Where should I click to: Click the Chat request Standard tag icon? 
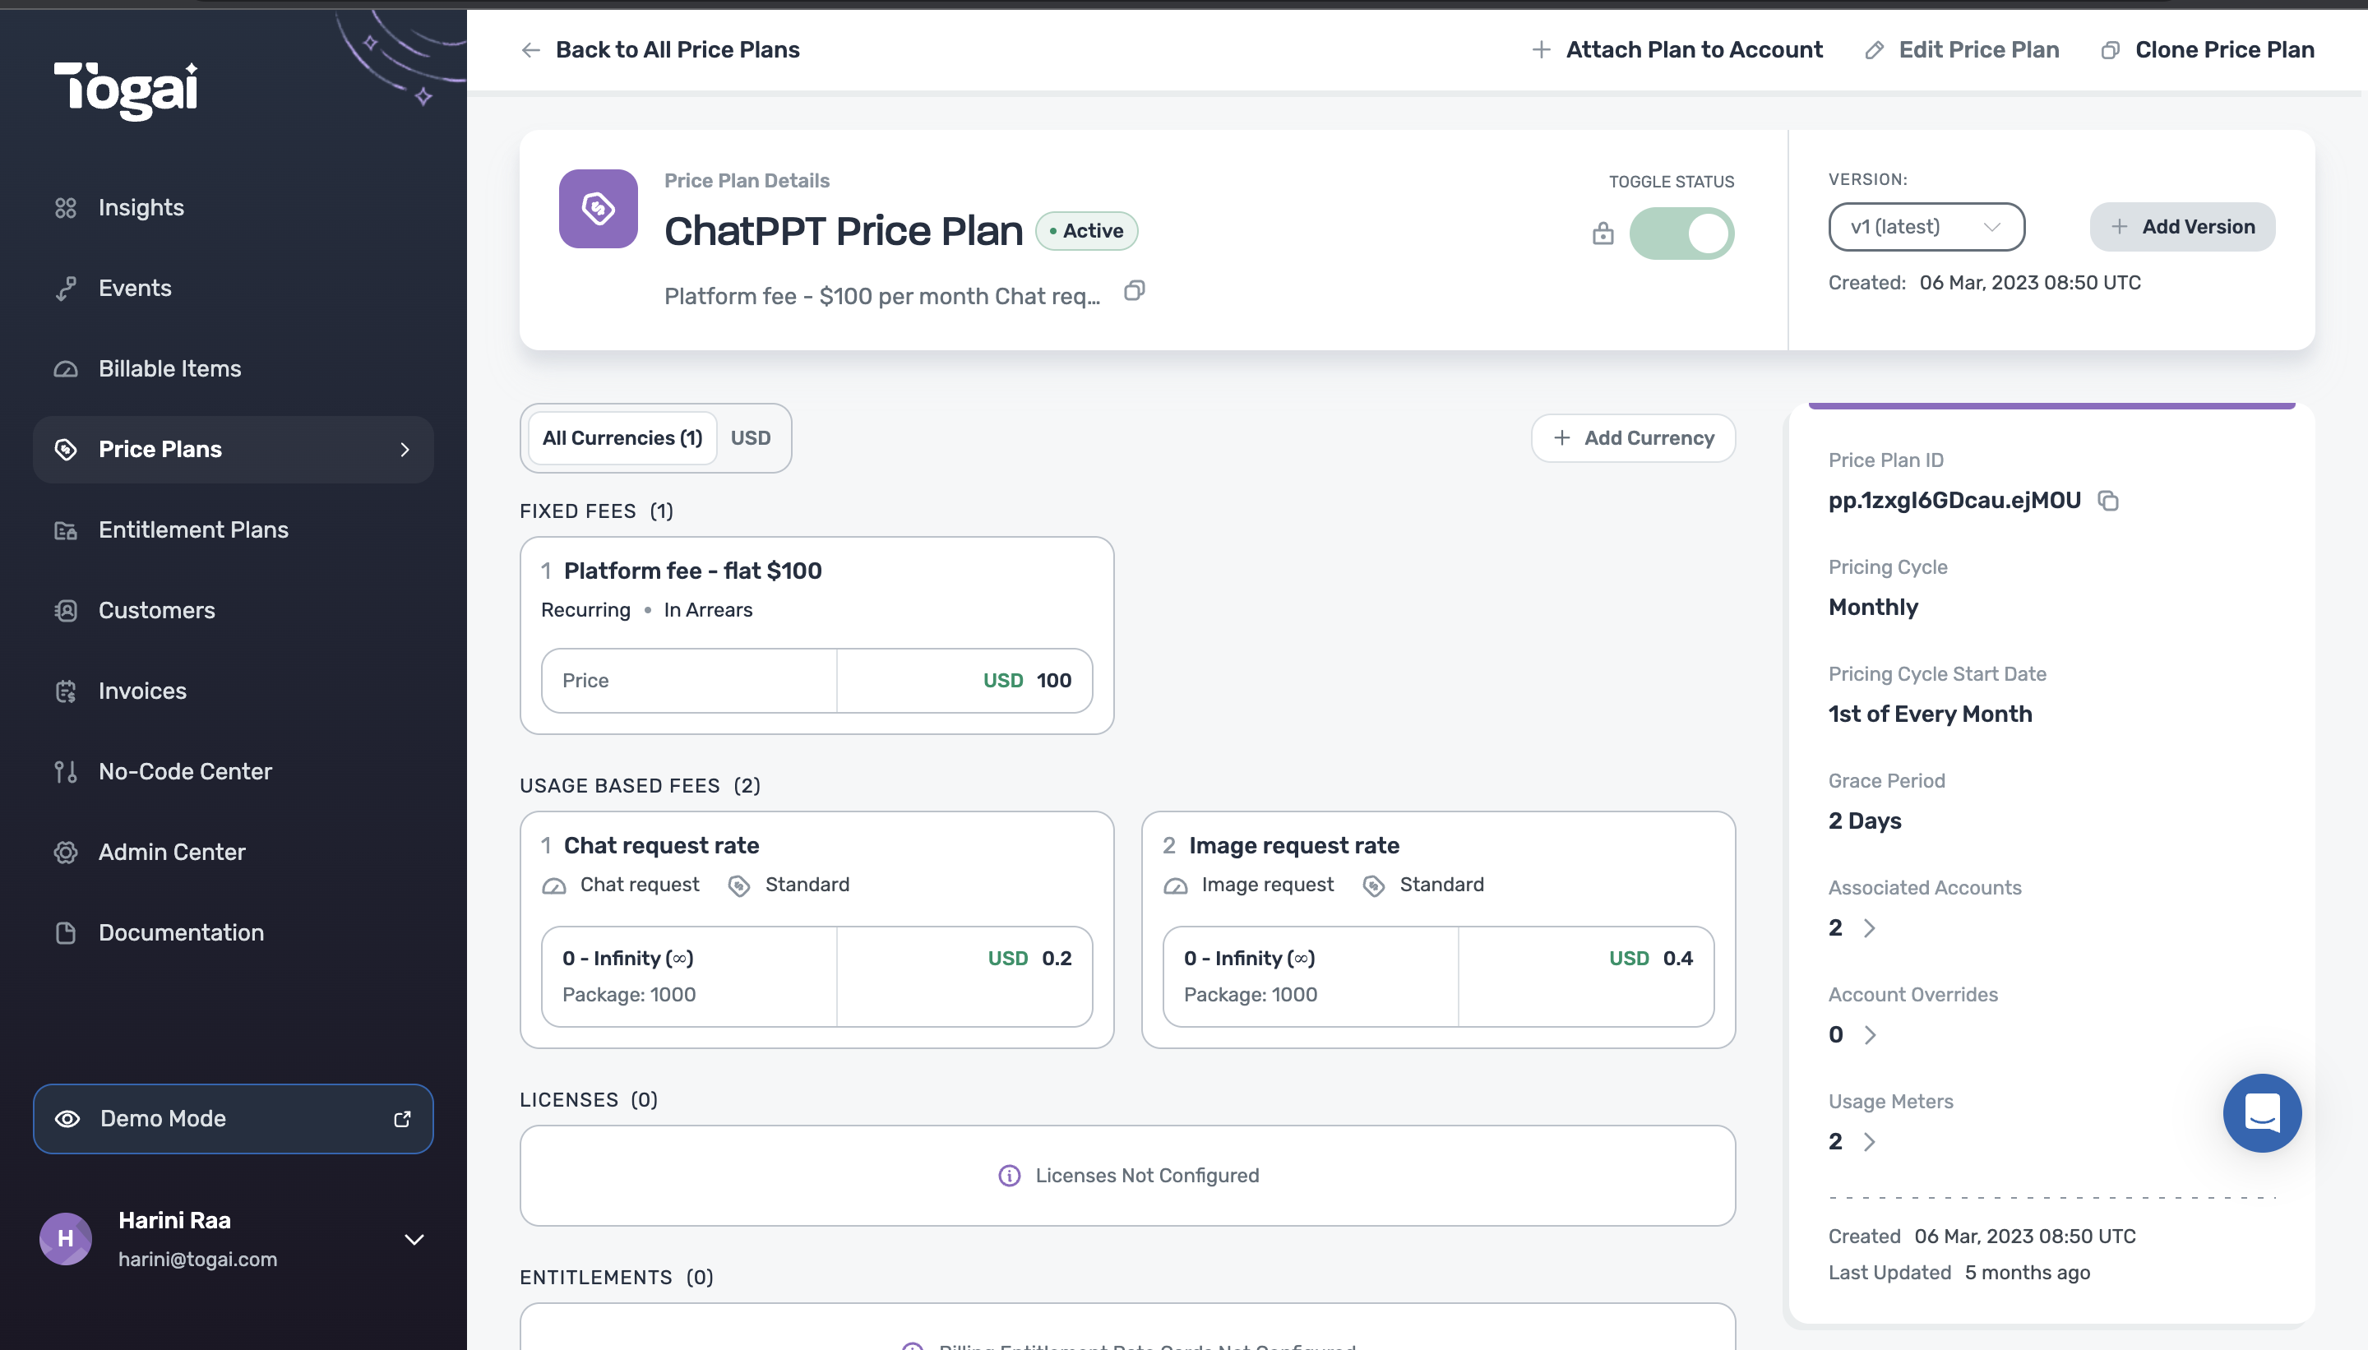pos(739,885)
